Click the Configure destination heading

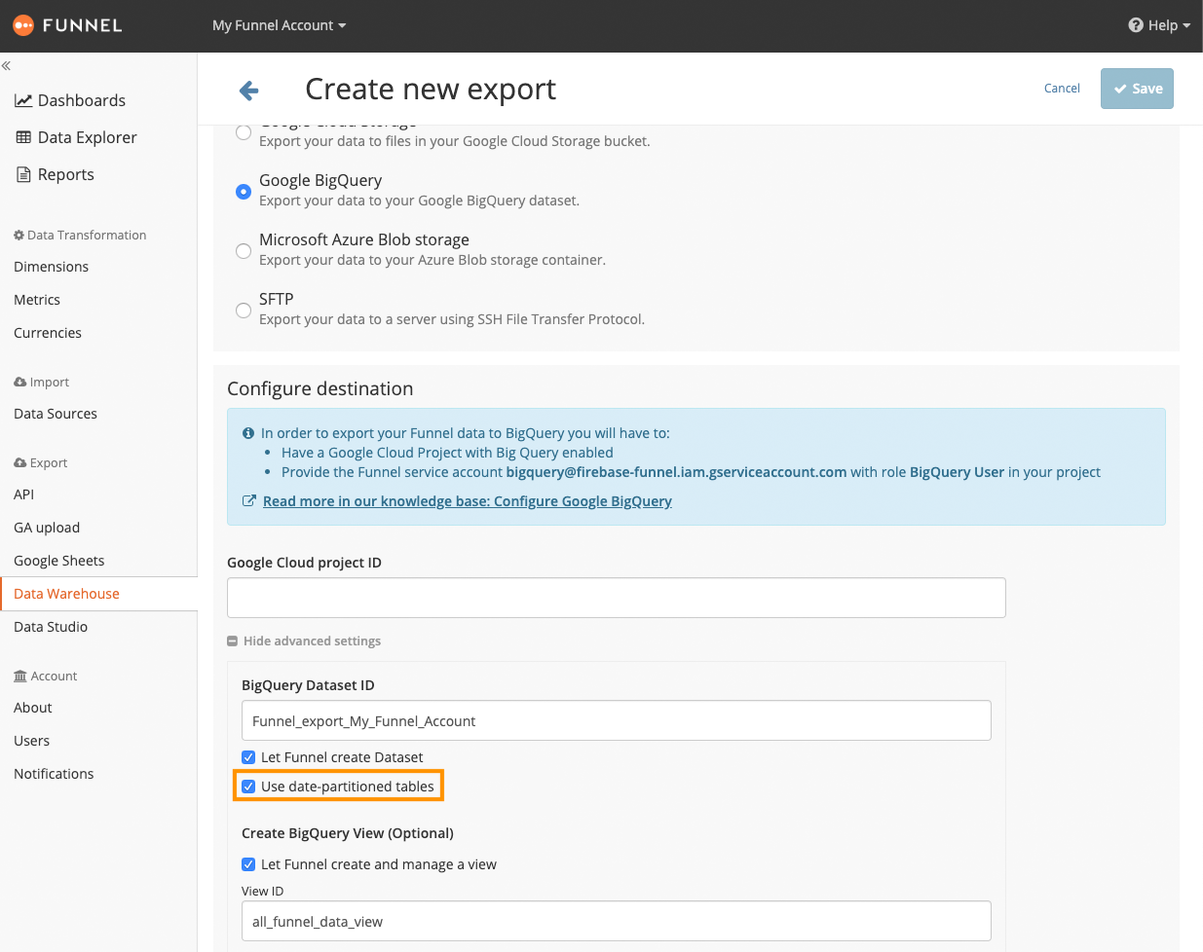[320, 388]
